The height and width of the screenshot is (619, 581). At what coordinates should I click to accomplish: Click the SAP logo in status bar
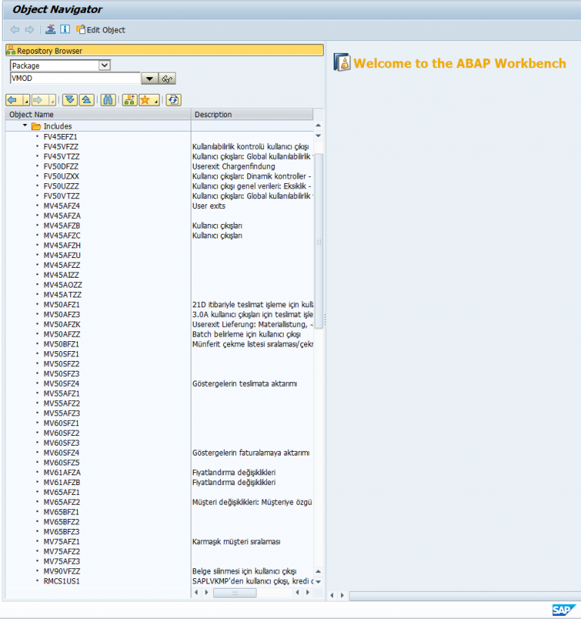564,610
